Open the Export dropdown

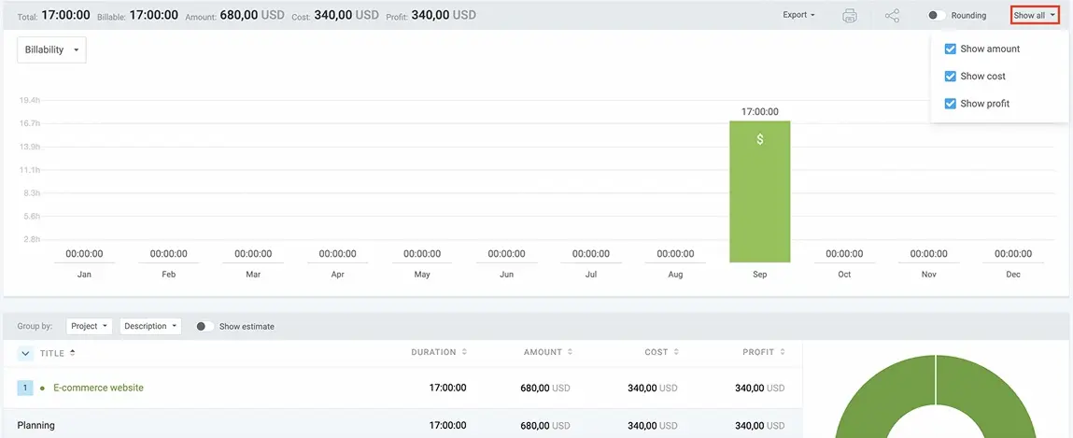tap(798, 15)
